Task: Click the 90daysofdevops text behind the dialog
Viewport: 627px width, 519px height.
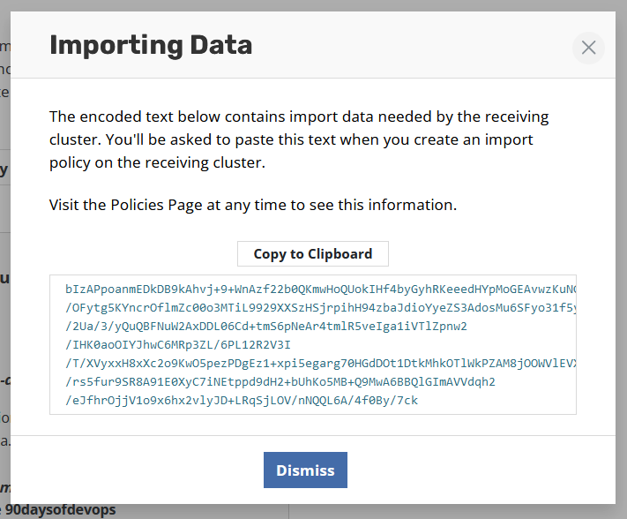Action: pos(61,509)
